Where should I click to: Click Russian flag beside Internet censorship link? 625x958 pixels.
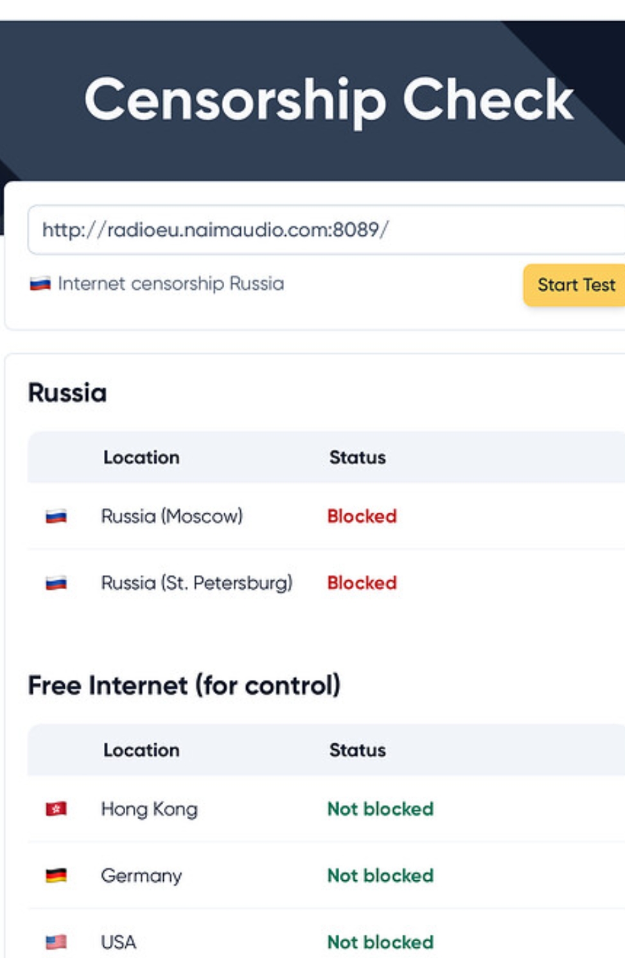(x=40, y=283)
